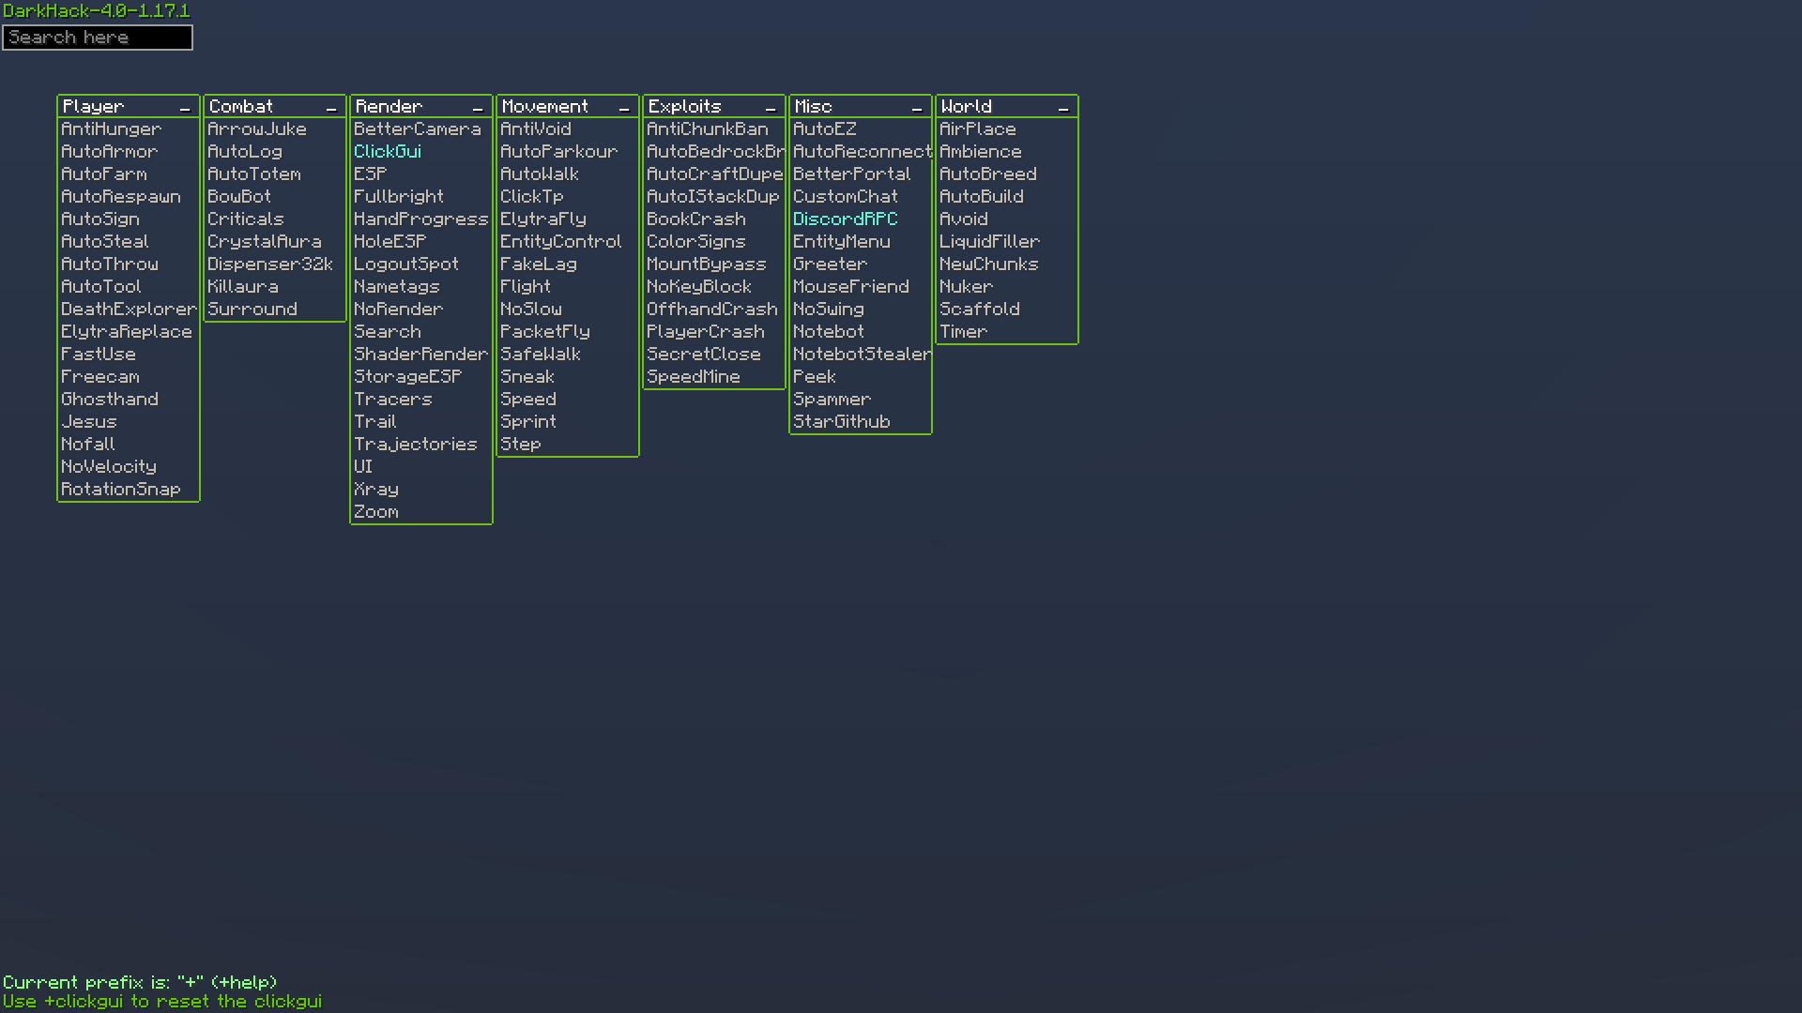Collapse the Misc panel minus icon
The image size is (1802, 1013).
tap(917, 108)
